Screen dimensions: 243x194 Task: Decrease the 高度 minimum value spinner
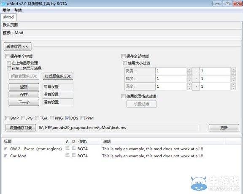[189, 81]
